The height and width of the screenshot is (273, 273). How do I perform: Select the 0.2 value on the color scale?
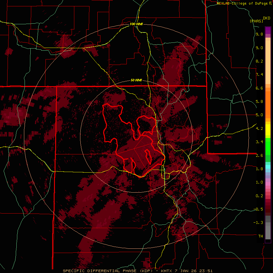coord(259,196)
